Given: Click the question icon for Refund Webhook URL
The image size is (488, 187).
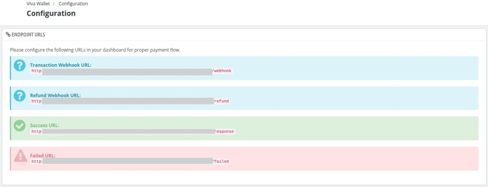Looking at the screenshot, I should point(20,95).
